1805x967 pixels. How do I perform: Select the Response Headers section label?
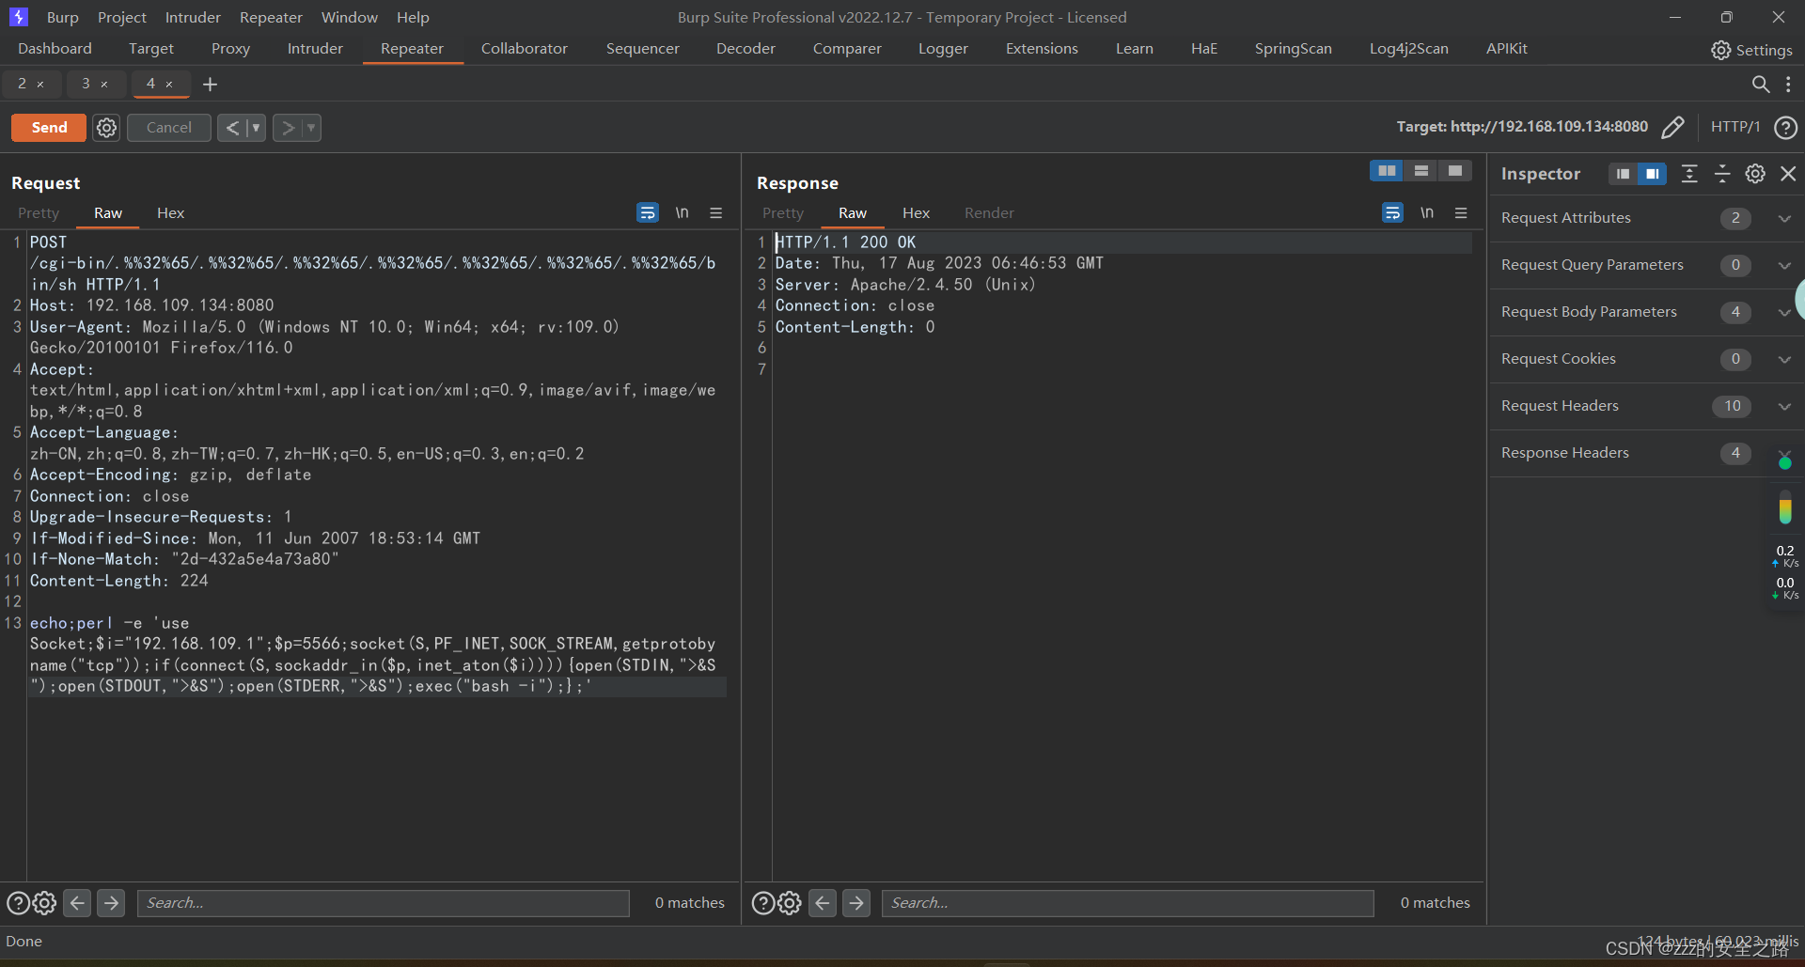(1564, 453)
